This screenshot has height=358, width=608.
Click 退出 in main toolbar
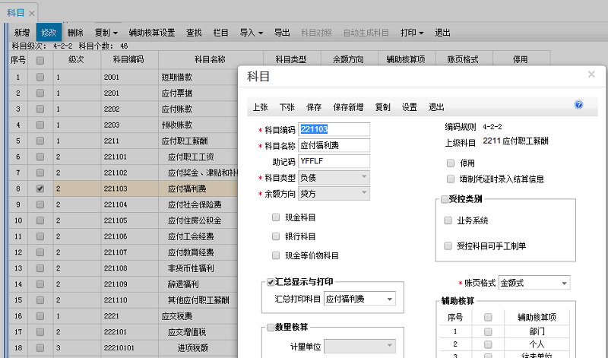pos(442,33)
